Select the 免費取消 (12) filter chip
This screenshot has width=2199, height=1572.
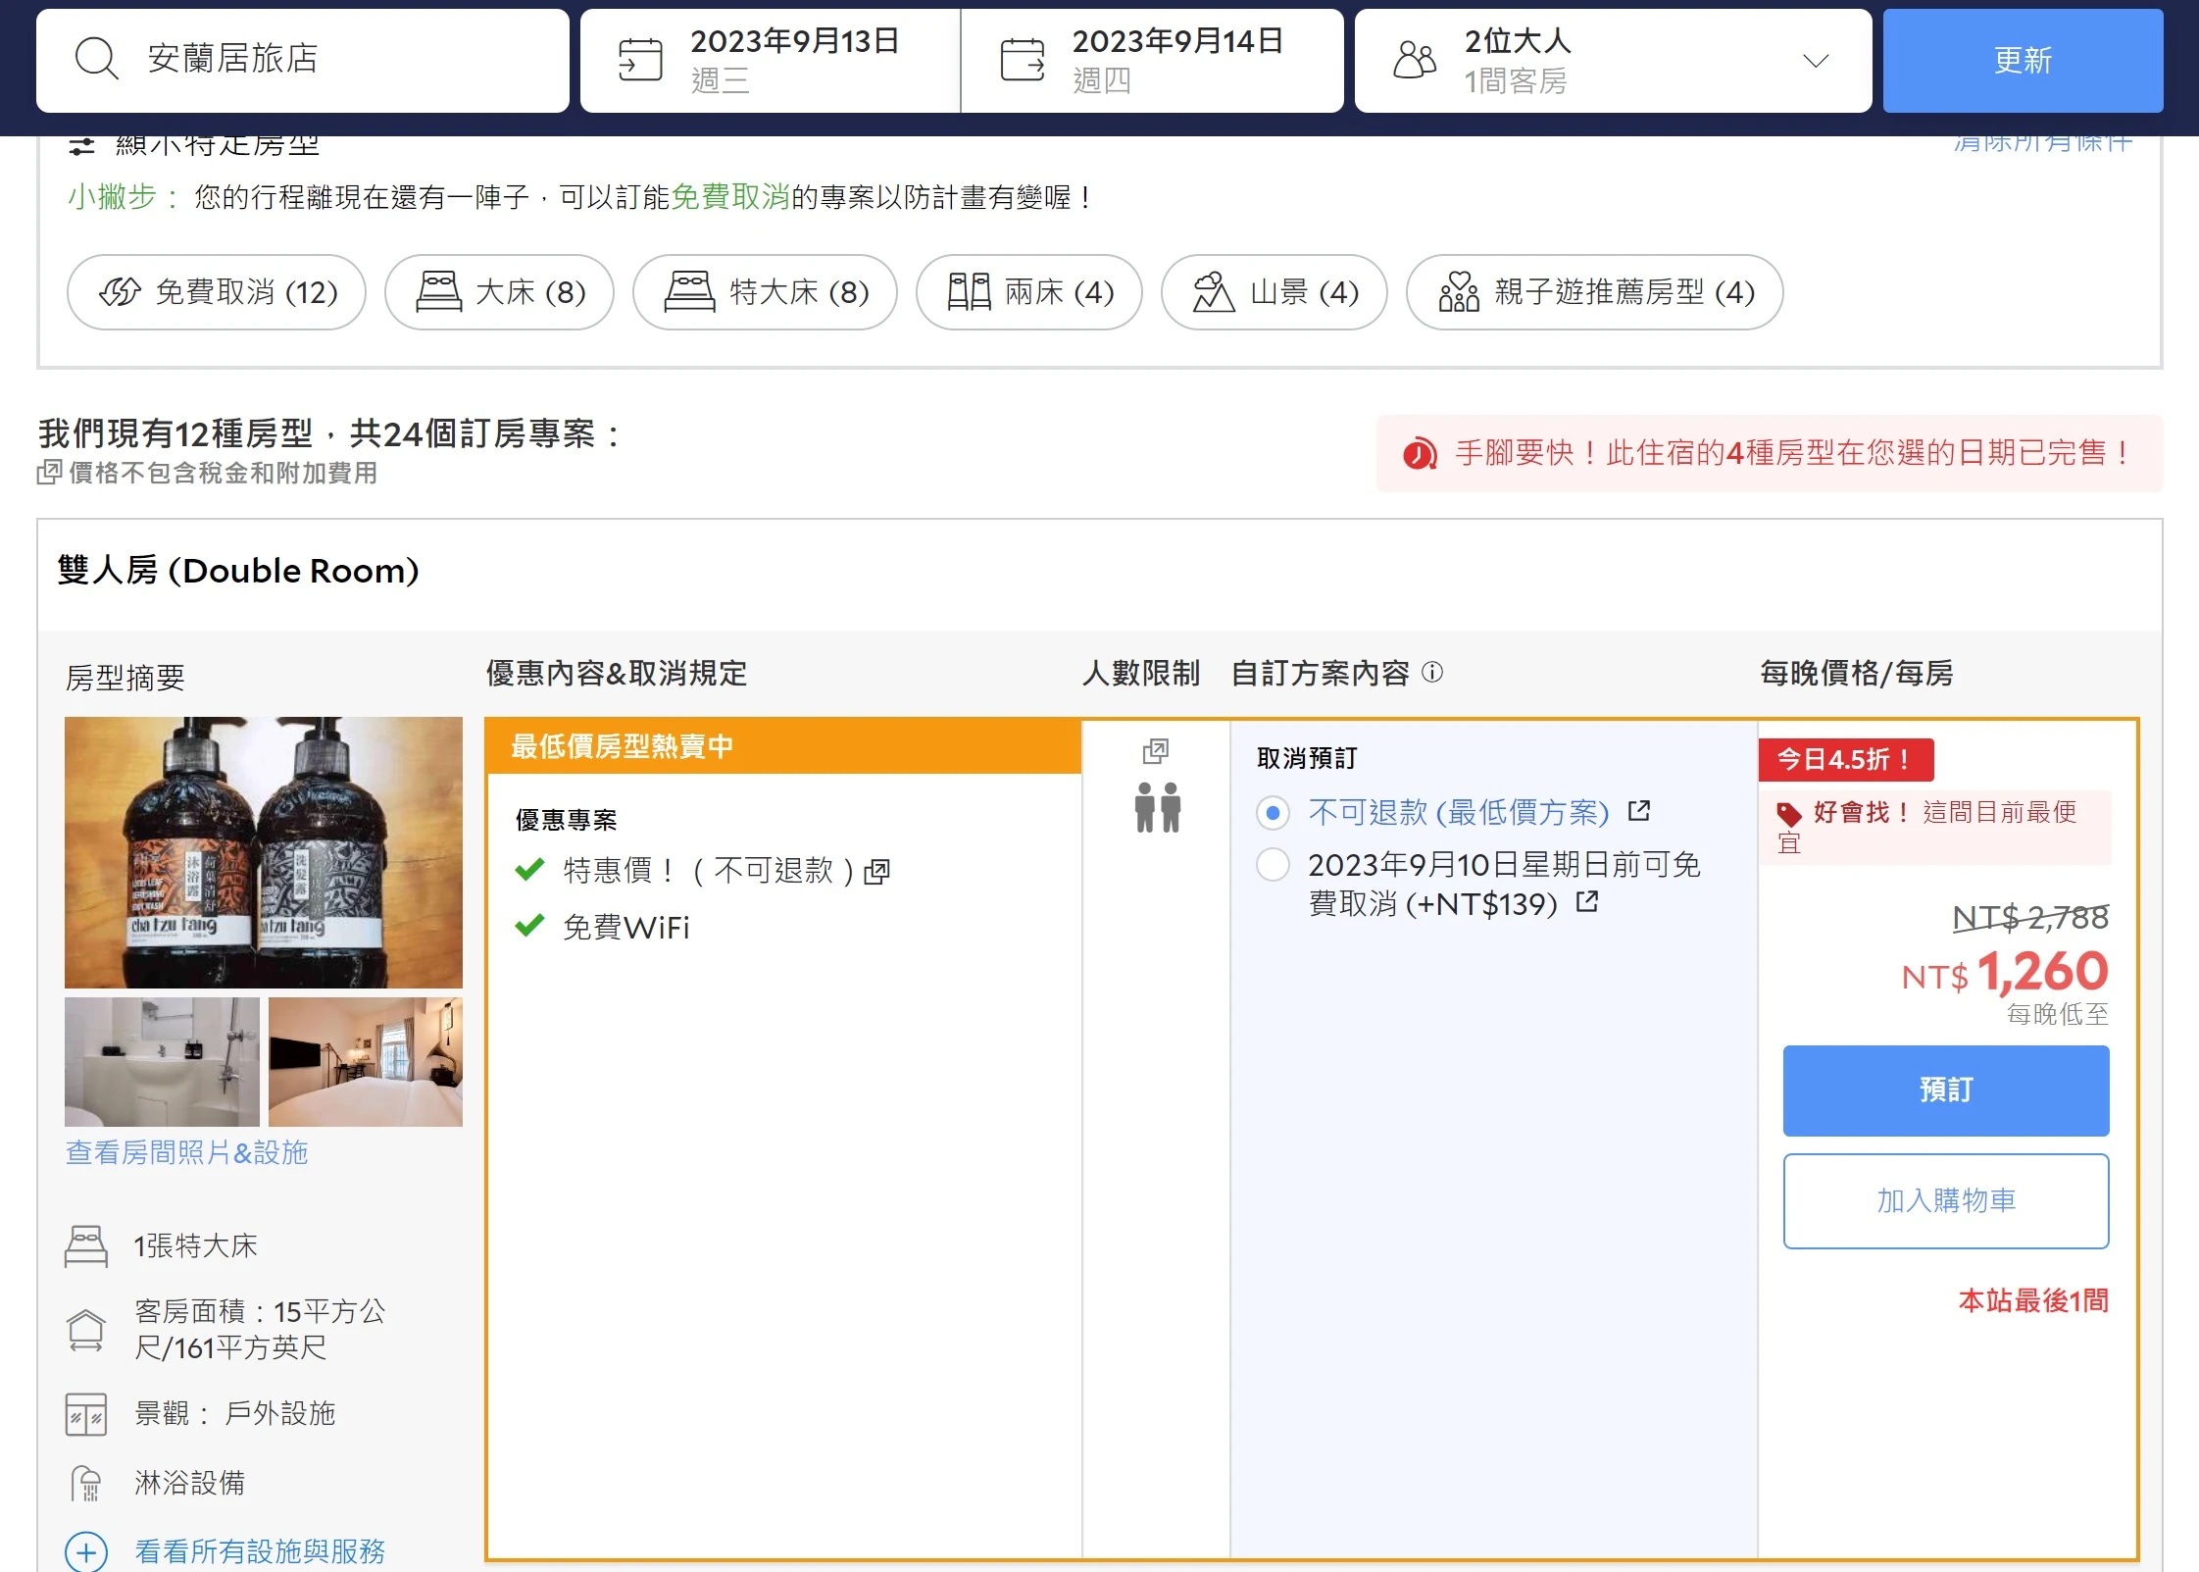pos(217,292)
